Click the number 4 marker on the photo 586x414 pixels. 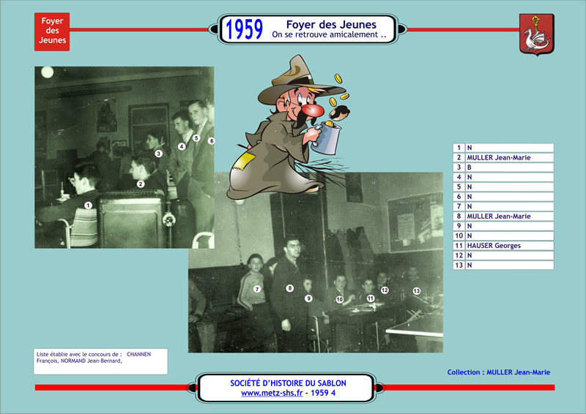[x=182, y=146]
